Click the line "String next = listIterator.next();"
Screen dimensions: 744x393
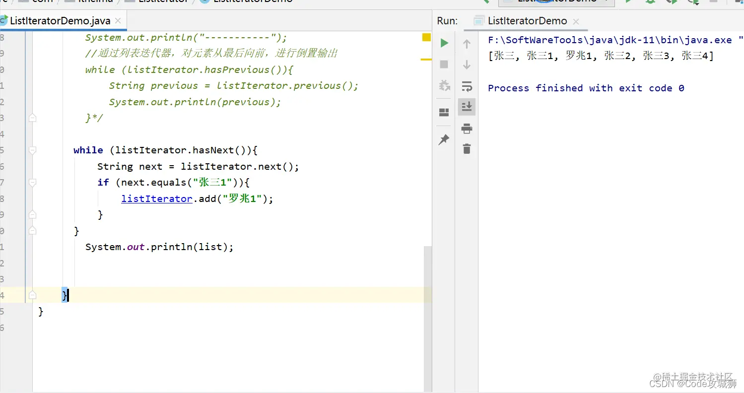point(199,166)
